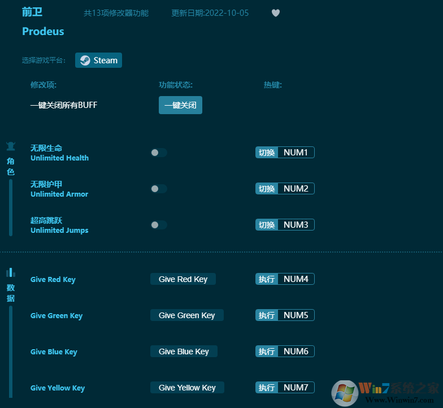The height and width of the screenshot is (408, 443).
Task: Click the NUM7 hotkey field
Action: tap(296, 388)
